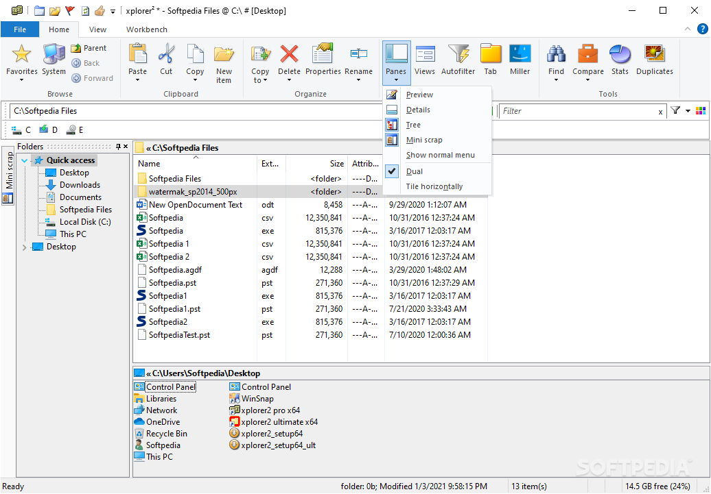Screen dimensions: 711x494
Task: Open the Views options
Action: click(424, 59)
